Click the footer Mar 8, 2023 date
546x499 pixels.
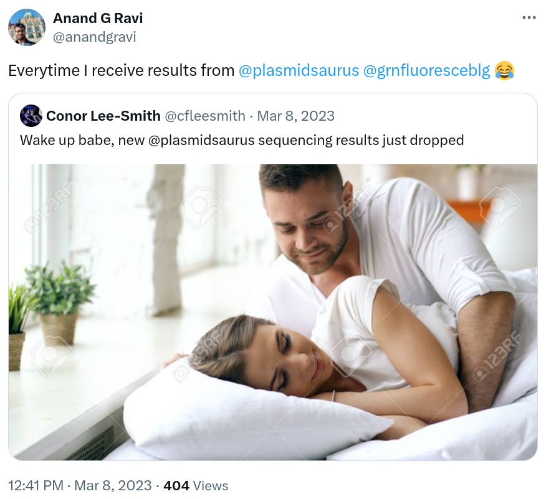113,485
